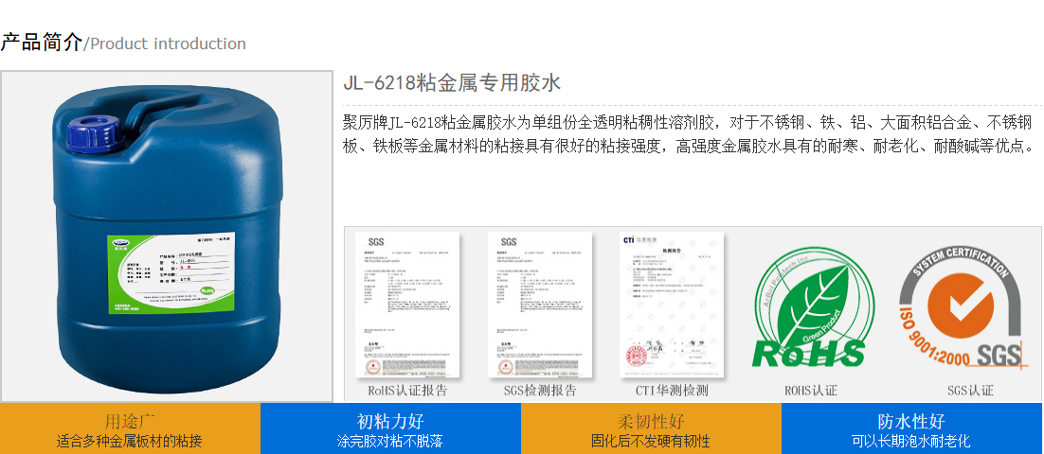Click the CTI华测检测 caption text
The width and height of the screenshot is (1044, 454).
click(672, 391)
